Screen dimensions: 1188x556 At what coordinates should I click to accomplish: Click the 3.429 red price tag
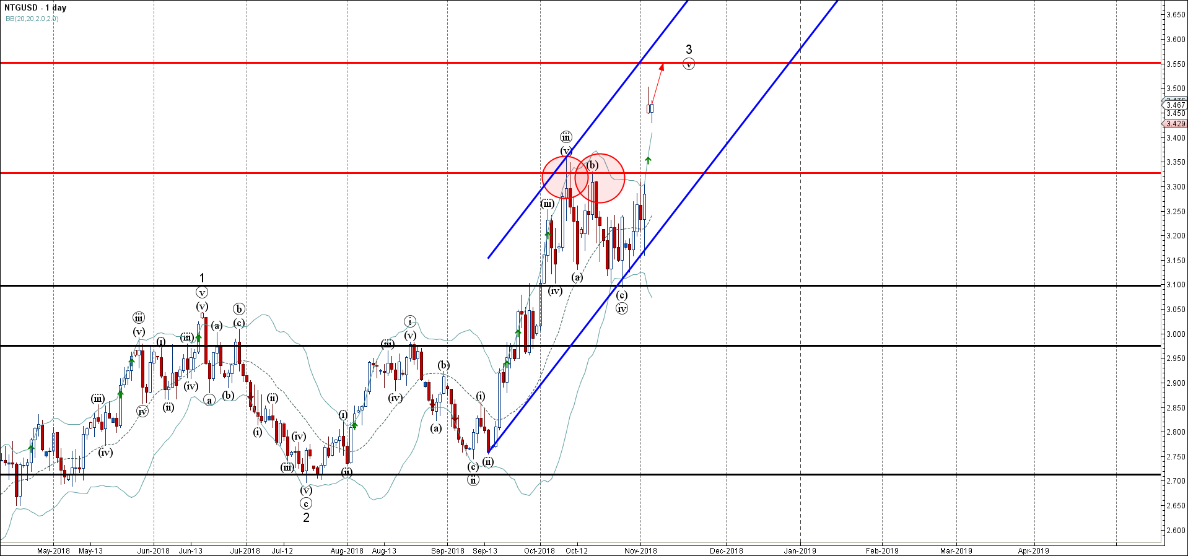(1175, 124)
